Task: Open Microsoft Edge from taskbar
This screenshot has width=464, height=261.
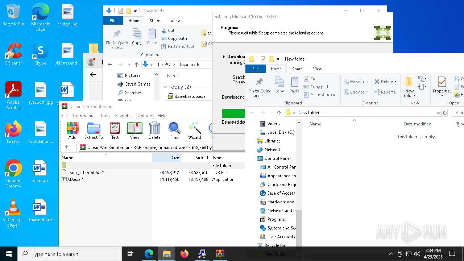Action: click(149, 254)
